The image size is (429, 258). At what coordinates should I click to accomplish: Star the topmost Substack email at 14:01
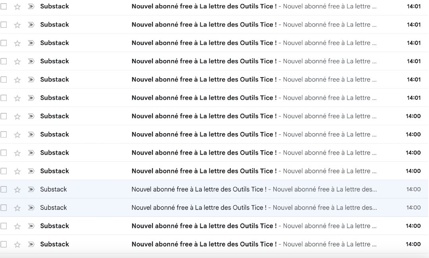tap(17, 7)
